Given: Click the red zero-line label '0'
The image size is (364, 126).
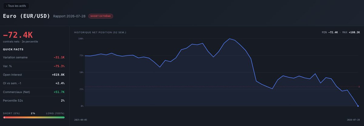Looking at the screenshot, I should tap(359, 87).
